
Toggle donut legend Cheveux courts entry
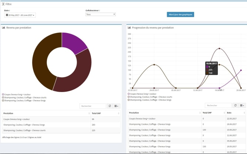tap(24, 97)
